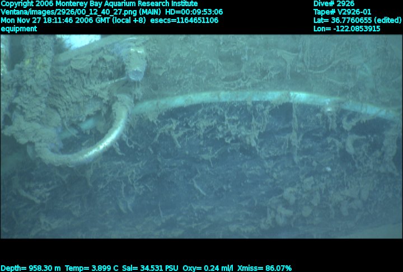Click the underwater video frame image
Screen dimensions: 403x272
(x=201, y=137)
